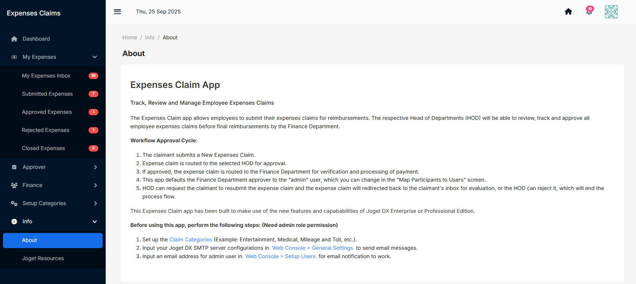Image resolution: width=636 pixels, height=284 pixels.
Task: Toggle the hamburger sidebar menu icon
Action: click(117, 12)
